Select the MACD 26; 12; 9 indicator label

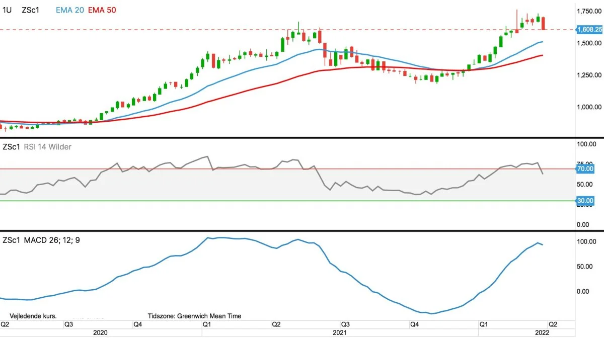pyautogui.click(x=51, y=240)
